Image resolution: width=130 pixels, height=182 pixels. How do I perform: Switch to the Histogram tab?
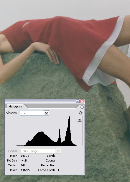click(15, 106)
